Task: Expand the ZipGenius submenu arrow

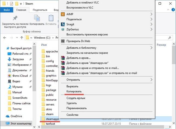Action: (151, 29)
